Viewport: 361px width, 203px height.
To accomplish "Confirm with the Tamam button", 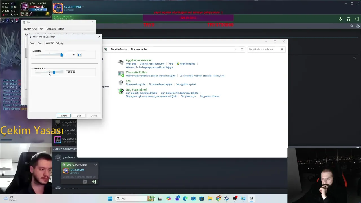I will pyautogui.click(x=63, y=116).
